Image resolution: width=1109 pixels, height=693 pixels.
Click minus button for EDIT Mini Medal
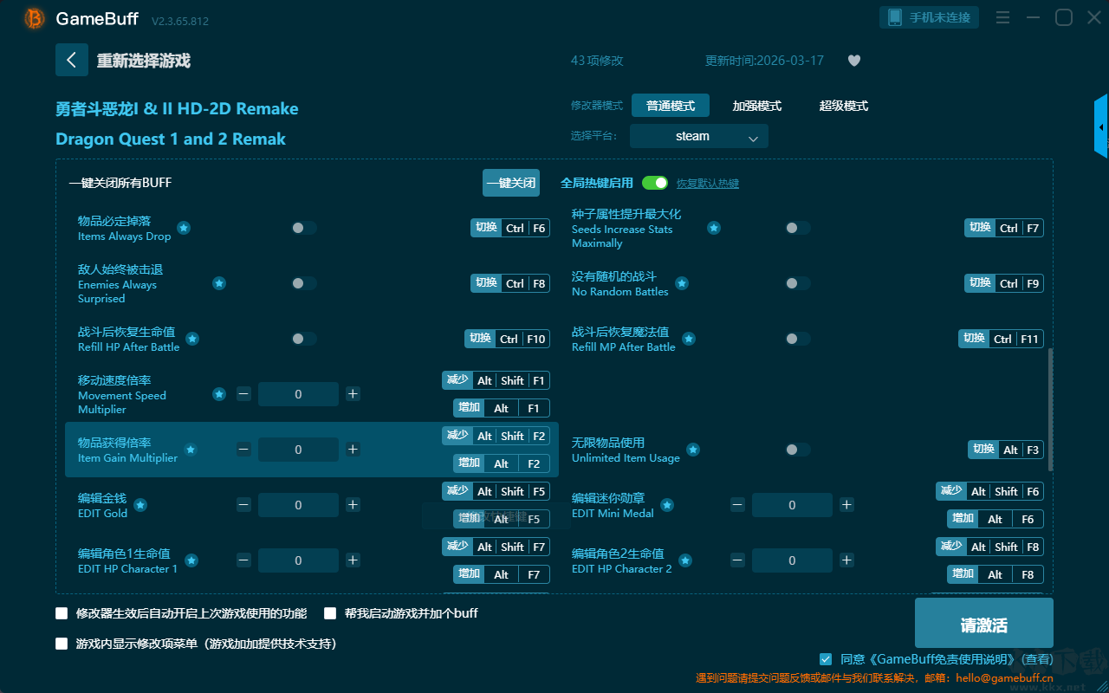tap(737, 505)
